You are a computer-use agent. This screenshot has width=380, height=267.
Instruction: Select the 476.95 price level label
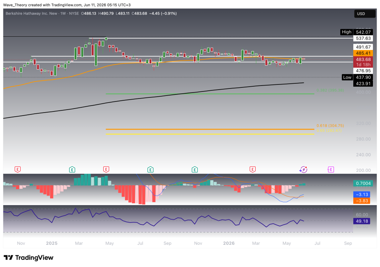tap(363, 71)
